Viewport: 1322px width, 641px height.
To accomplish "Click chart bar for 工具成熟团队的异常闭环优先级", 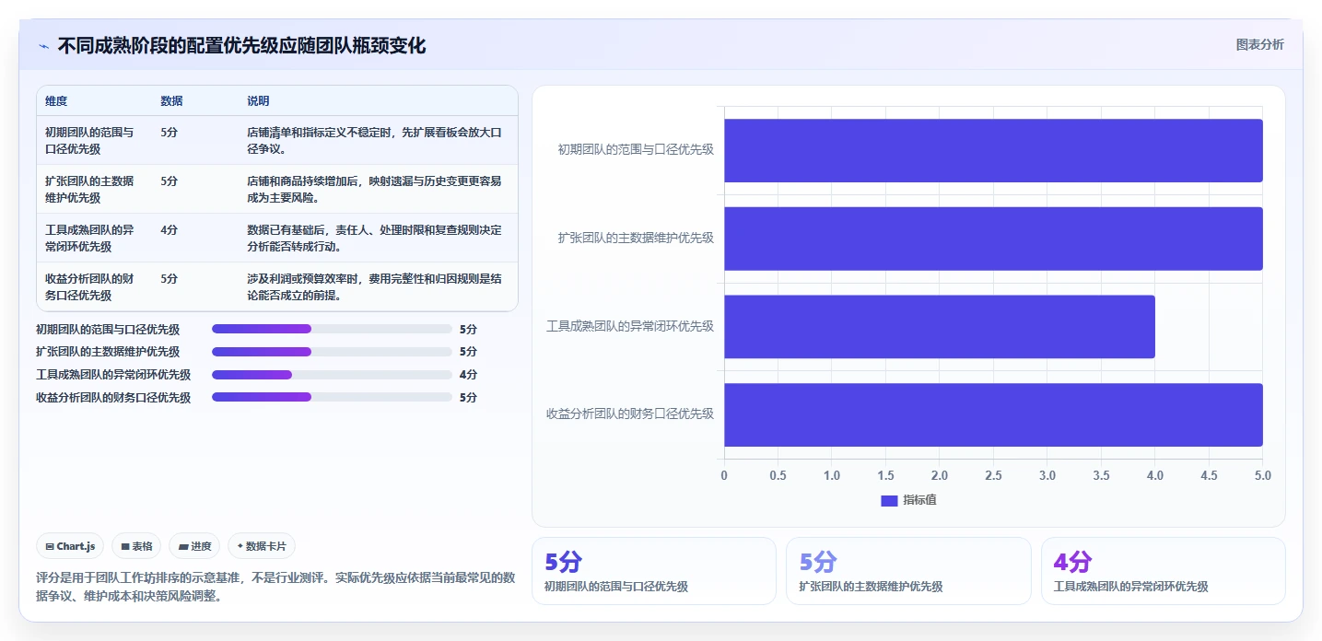I will (x=940, y=326).
